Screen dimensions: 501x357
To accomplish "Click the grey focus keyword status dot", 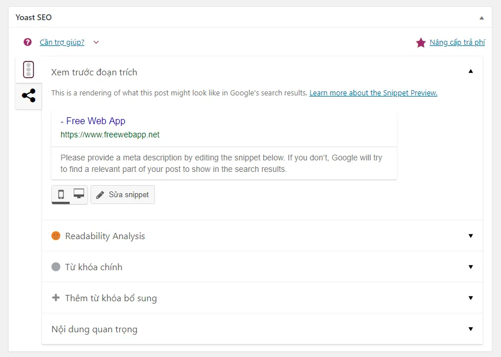I will point(56,267).
